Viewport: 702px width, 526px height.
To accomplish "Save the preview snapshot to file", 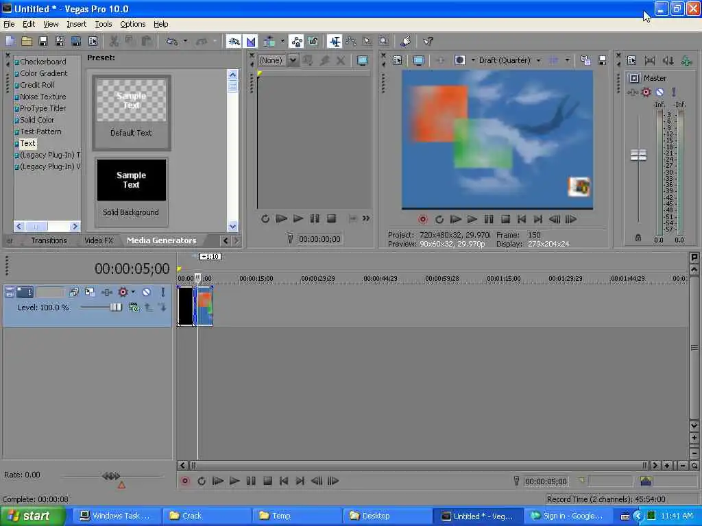I will pos(602,60).
